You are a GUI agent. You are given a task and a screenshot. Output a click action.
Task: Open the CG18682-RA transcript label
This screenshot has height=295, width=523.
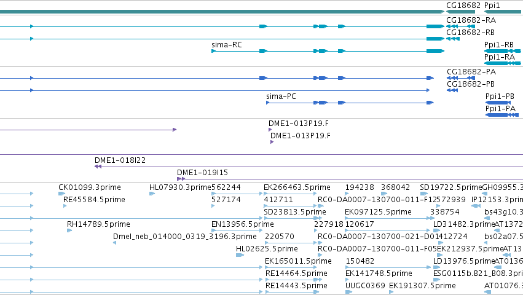pos(471,20)
